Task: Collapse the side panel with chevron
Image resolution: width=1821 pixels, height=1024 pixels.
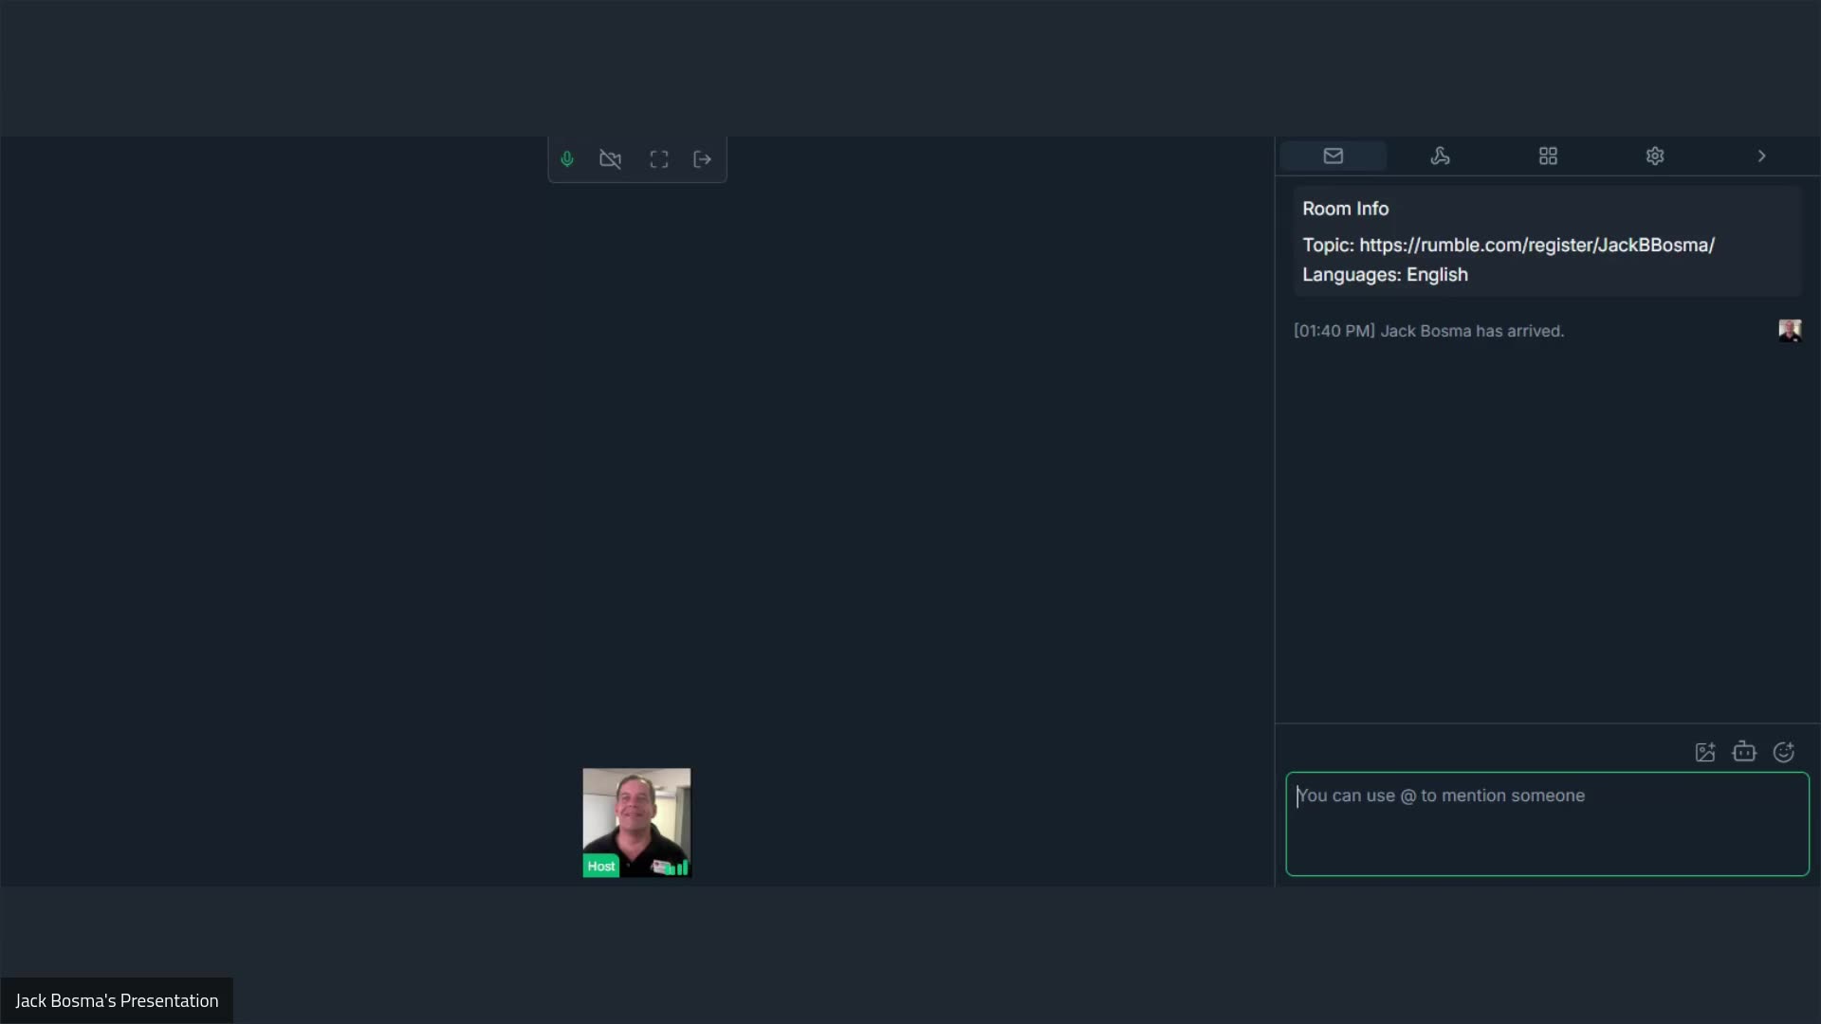Action: coord(1761,155)
